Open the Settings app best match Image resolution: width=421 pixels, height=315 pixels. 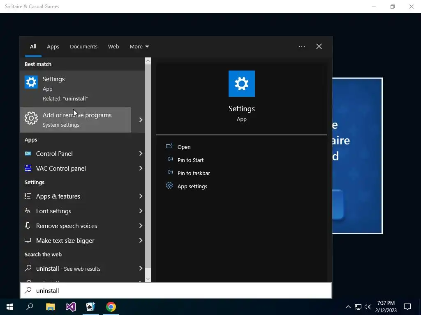[x=82, y=89]
